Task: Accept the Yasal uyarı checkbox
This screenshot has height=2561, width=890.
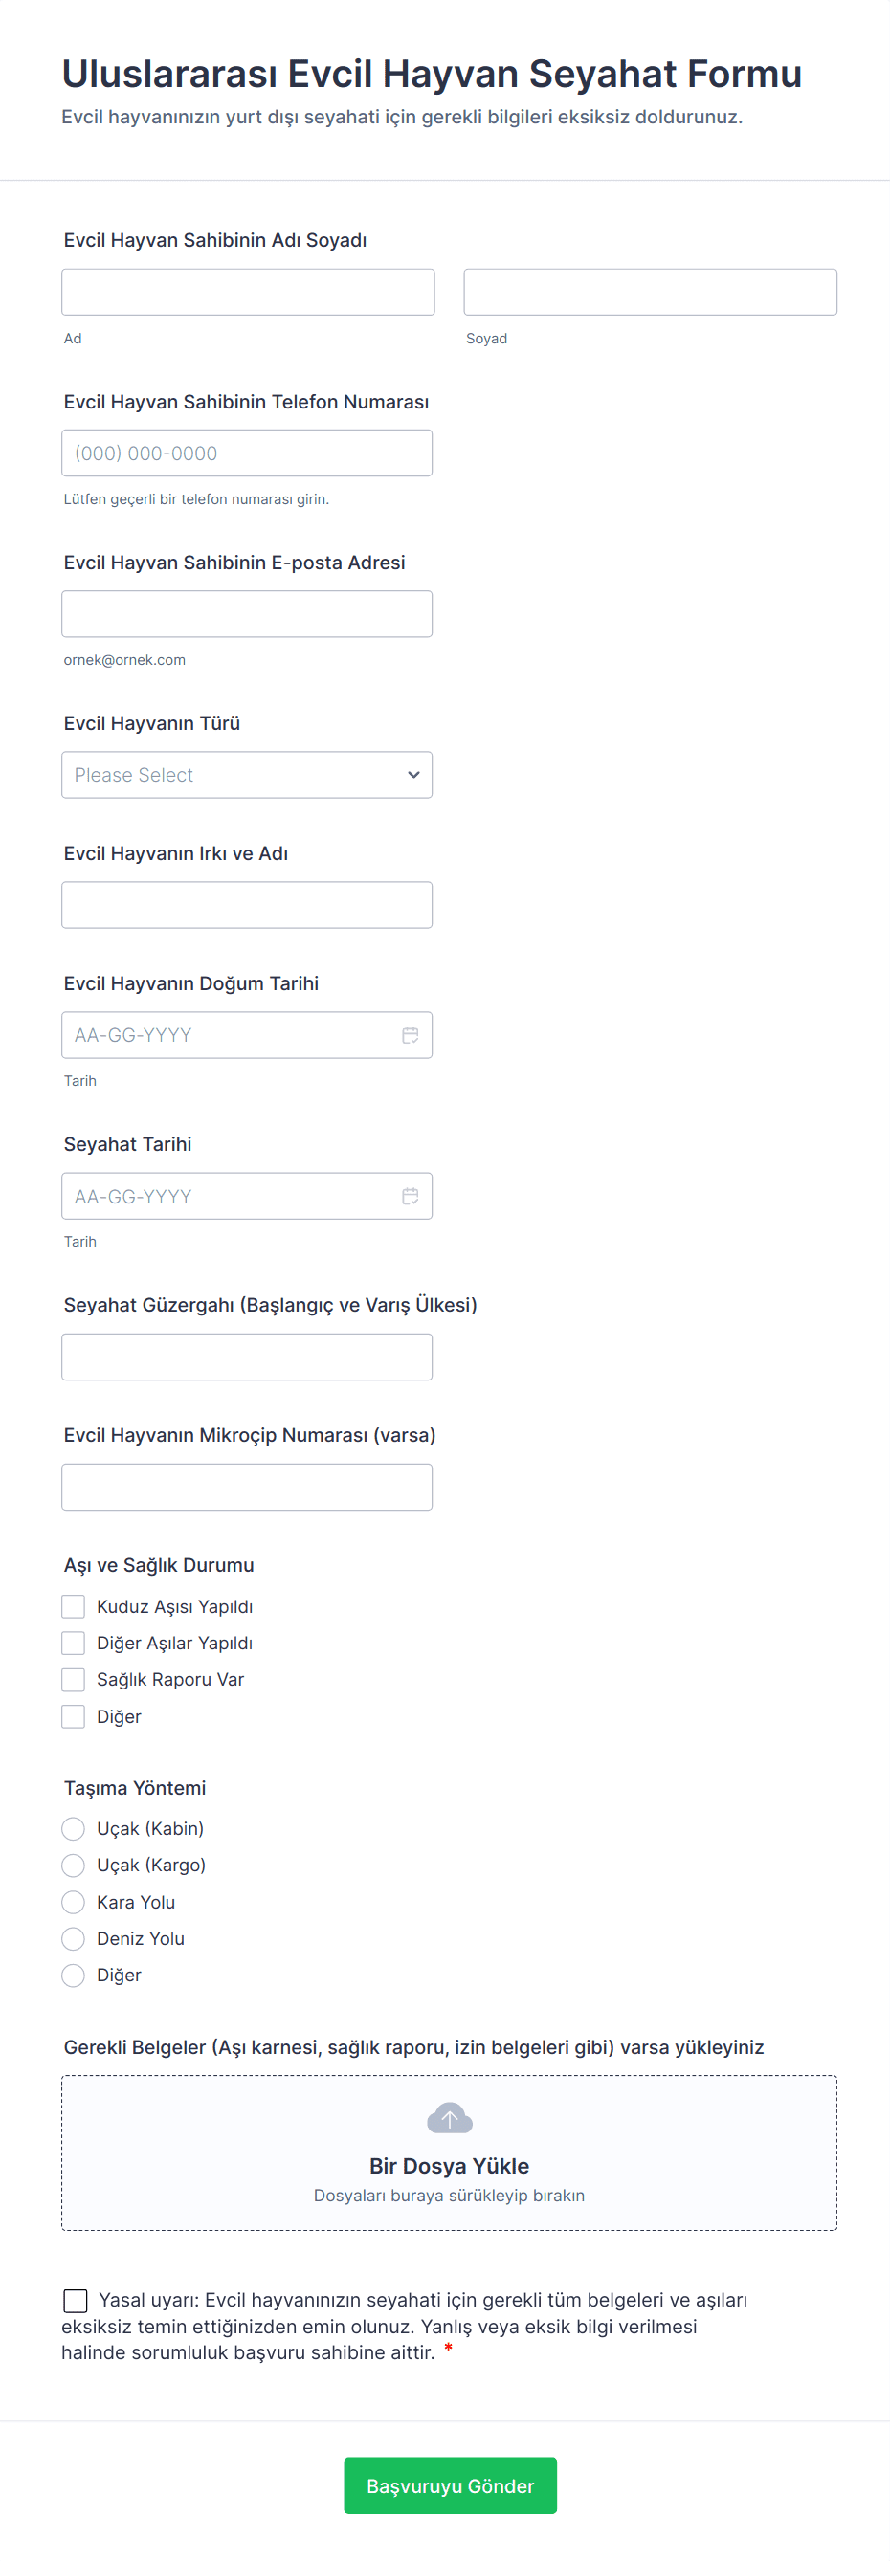Action: 76,2301
